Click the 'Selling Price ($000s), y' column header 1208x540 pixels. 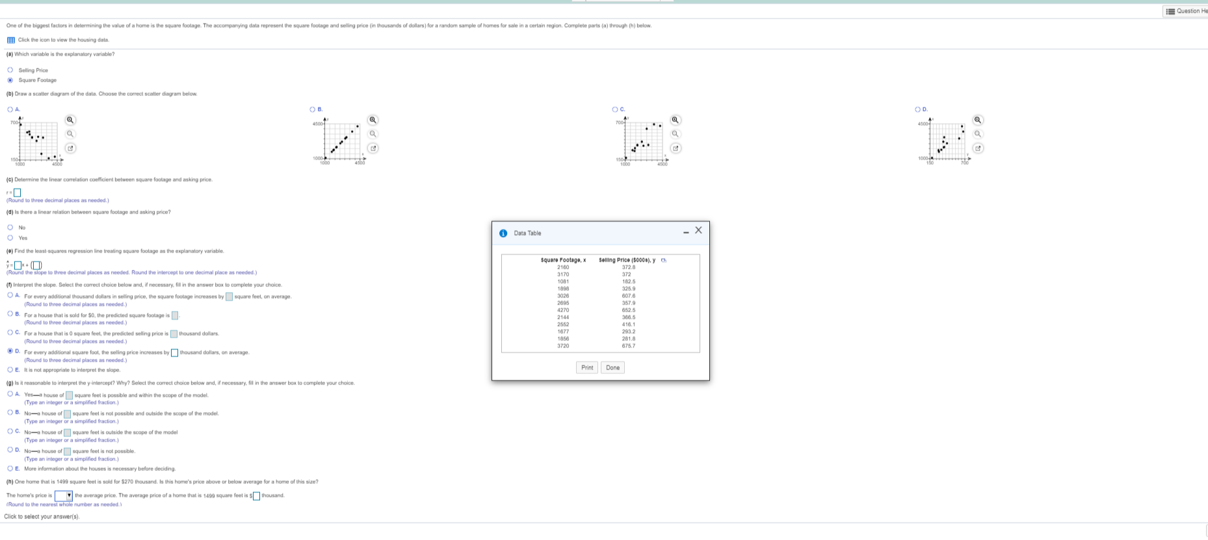[x=627, y=261]
